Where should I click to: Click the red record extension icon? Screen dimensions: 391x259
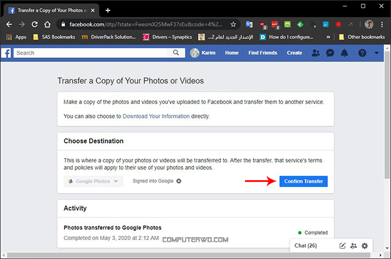click(338, 24)
